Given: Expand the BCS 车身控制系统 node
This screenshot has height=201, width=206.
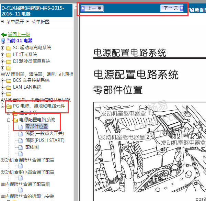Looking at the screenshot, I should pyautogui.click(x=2, y=80).
